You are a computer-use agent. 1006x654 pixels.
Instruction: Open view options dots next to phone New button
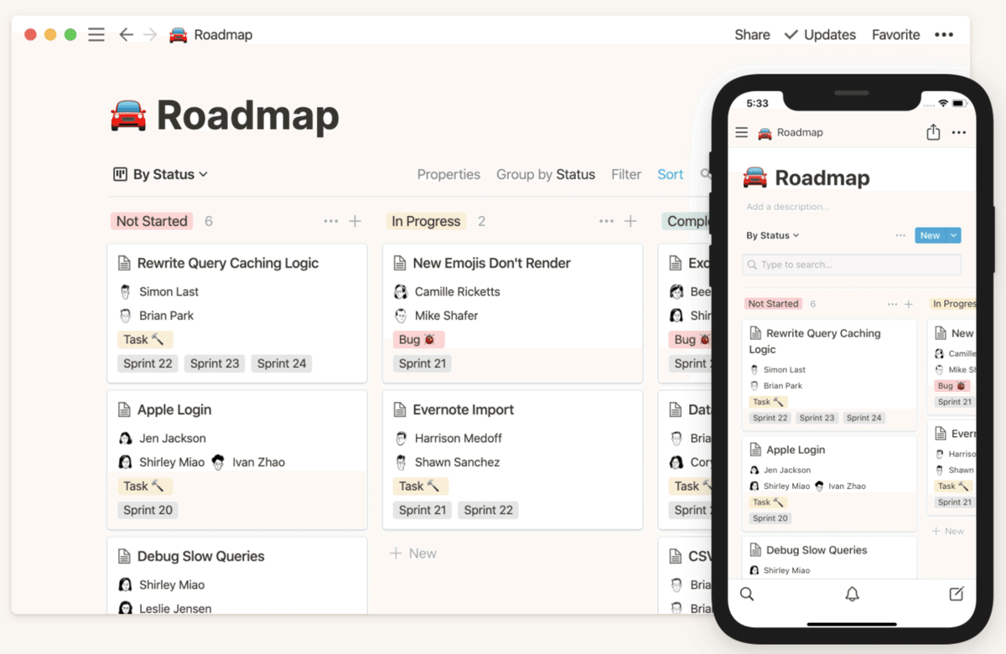900,235
